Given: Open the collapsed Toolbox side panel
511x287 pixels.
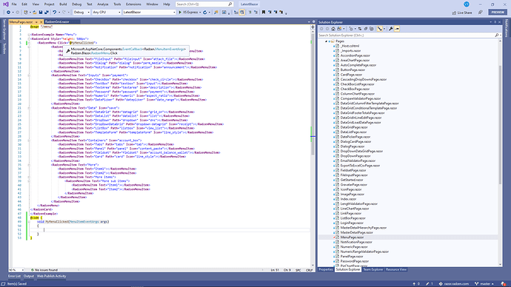Looking at the screenshot, I should [4, 48].
